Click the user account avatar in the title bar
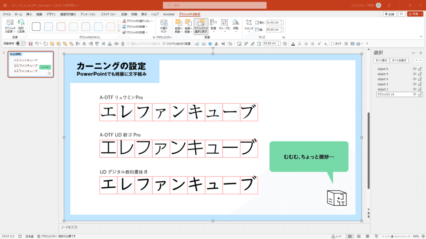The height and width of the screenshot is (239, 426). coord(379,5)
